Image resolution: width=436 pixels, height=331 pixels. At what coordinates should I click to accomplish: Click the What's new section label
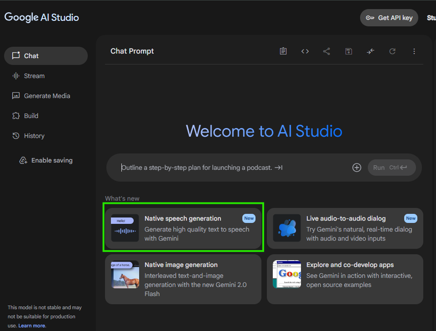[122, 198]
